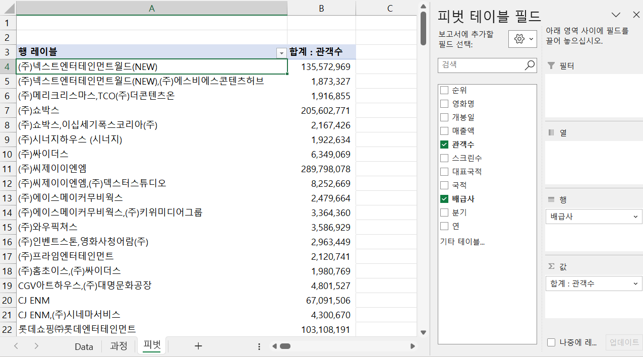Check the 연 field checkbox

444,226
